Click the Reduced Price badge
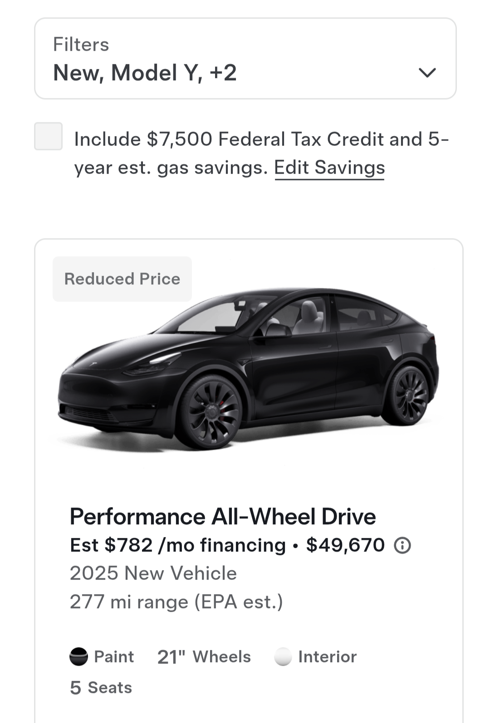 pos(122,279)
